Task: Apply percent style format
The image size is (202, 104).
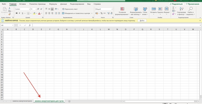Action: (x=102, y=13)
